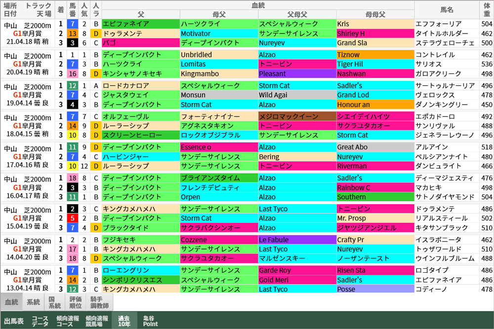Select the 過去10年 view
494x329 pixels.
coord(124,321)
